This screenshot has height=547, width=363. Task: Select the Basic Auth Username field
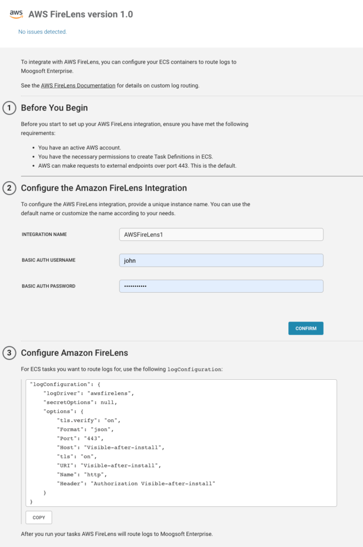click(221, 260)
